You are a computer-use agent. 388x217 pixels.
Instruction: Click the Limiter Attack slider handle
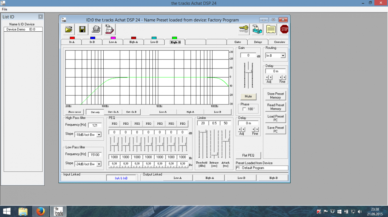point(226,140)
